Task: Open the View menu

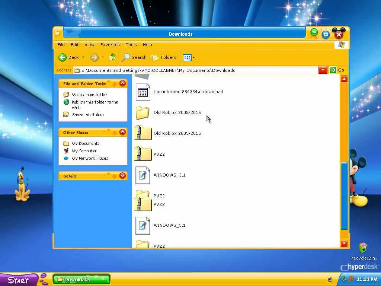Action: (x=89, y=45)
